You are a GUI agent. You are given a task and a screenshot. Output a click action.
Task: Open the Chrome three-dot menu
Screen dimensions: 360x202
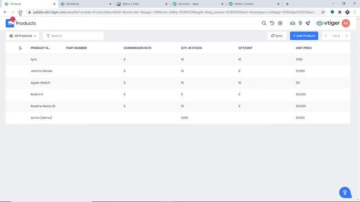click(355, 12)
